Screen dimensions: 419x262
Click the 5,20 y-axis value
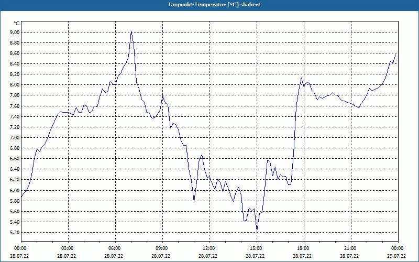(x=16, y=232)
